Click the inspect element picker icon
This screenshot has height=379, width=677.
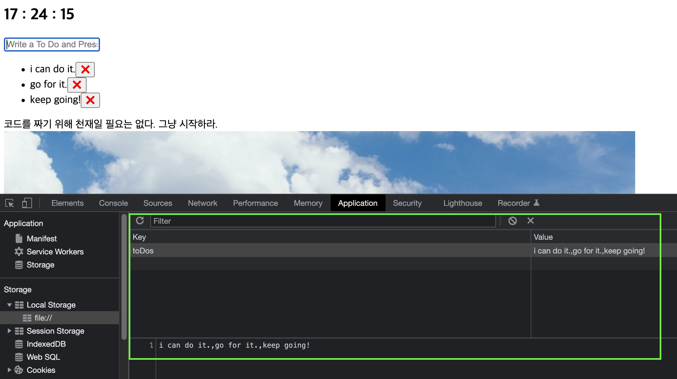click(x=10, y=203)
